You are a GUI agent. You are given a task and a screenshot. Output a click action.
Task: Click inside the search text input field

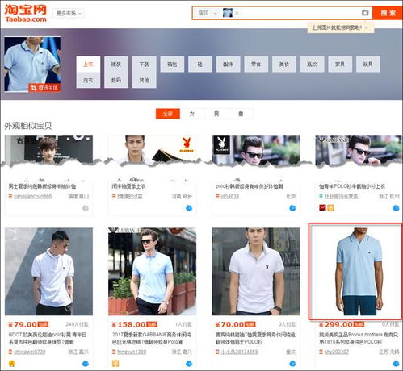[300, 13]
